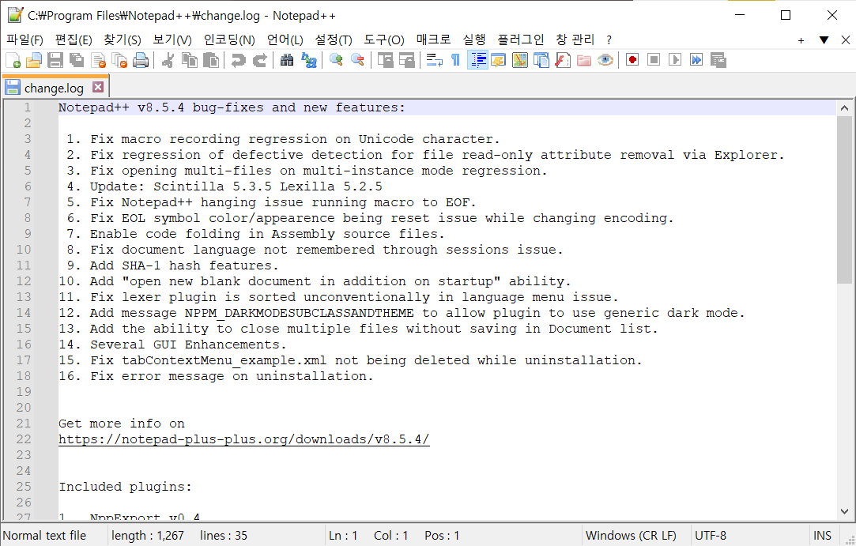This screenshot has width=856, height=546.
Task: Print the document with the printer icon
Action: [x=141, y=60]
